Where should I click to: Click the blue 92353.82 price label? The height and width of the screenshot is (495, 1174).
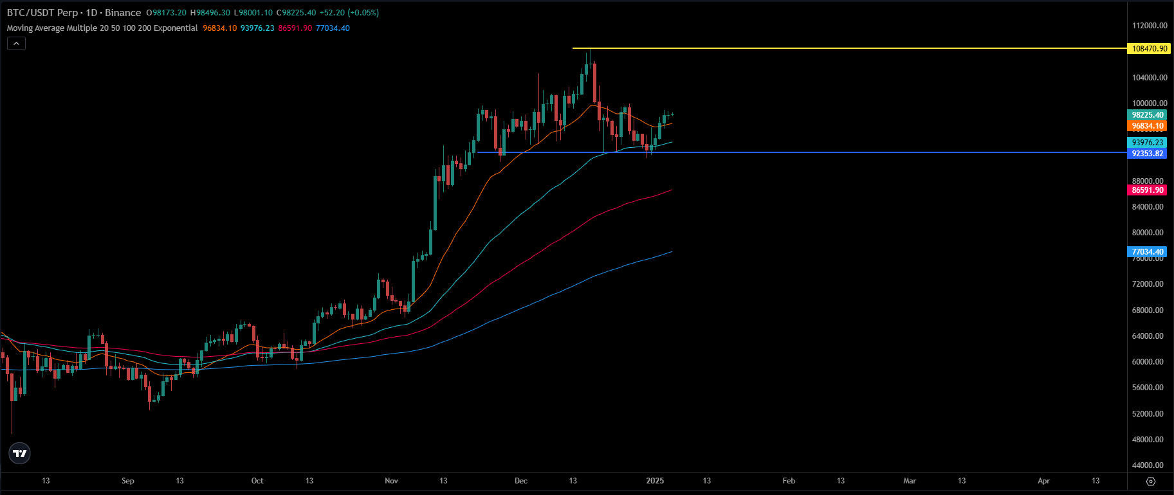pos(1148,154)
